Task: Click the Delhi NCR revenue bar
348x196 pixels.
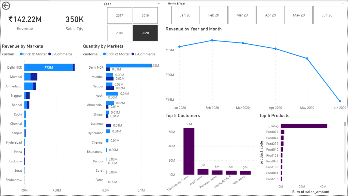Action: tap(49, 67)
